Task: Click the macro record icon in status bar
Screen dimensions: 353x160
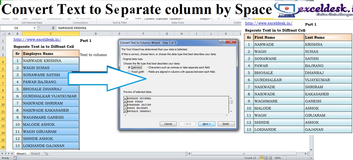Action: click(x=15, y=158)
